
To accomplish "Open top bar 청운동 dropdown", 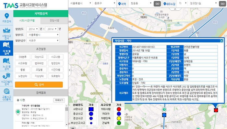I will tap(141, 3).
